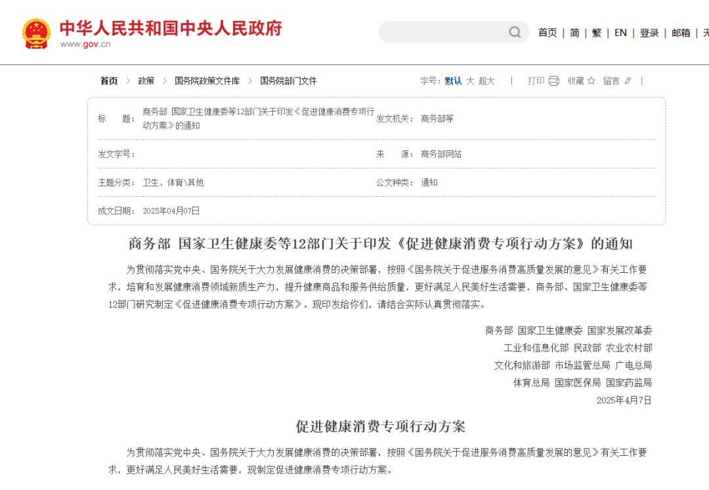This screenshot has height=490, width=709.
Task: Click the search magnifier icon
Action: tap(515, 32)
